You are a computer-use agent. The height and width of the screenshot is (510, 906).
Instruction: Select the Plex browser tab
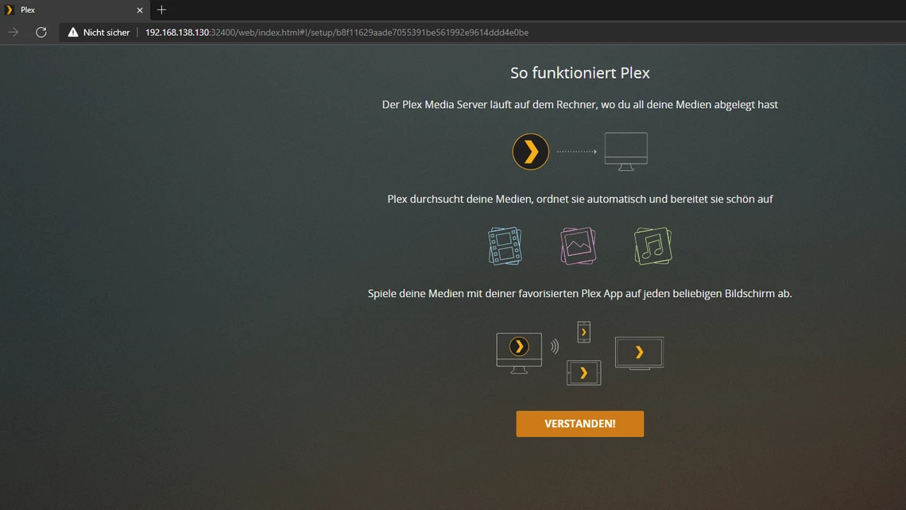[x=72, y=10]
